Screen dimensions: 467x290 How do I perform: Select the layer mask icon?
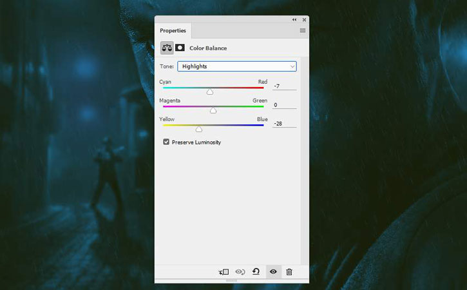click(180, 48)
